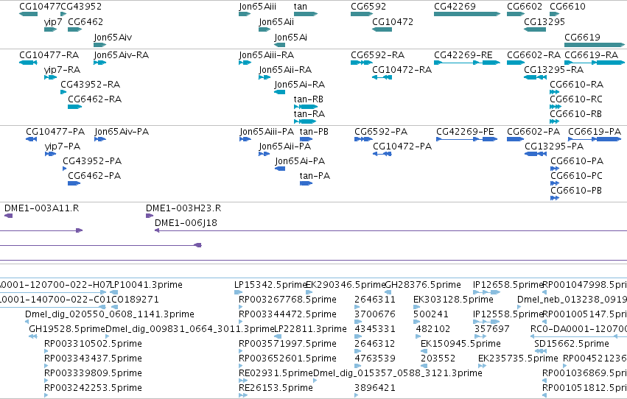Click the CO189271 EST label

[135, 299]
